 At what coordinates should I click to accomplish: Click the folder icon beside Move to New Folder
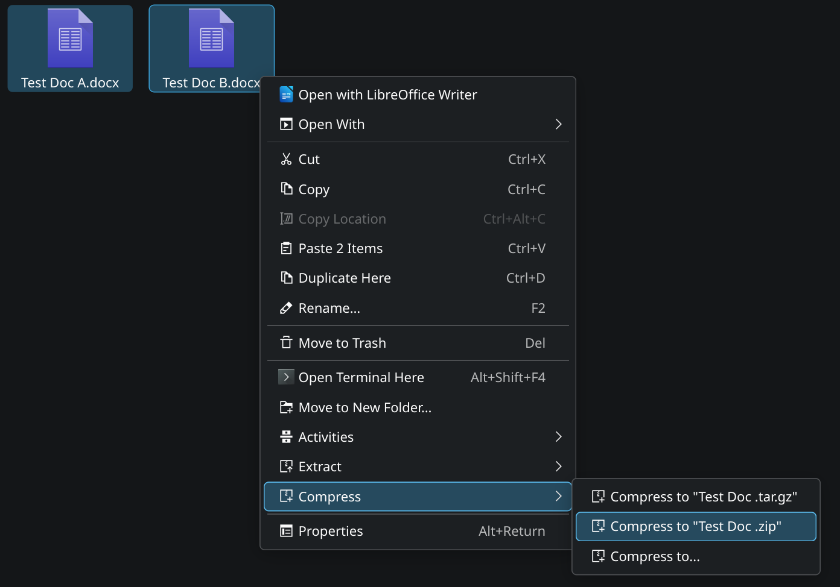(286, 407)
